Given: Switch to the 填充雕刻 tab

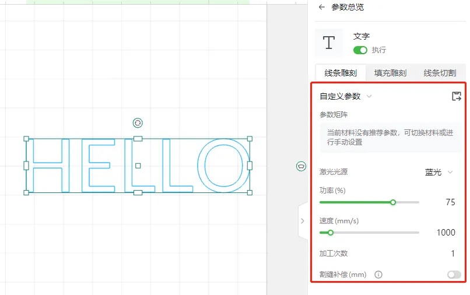Looking at the screenshot, I should 390,73.
